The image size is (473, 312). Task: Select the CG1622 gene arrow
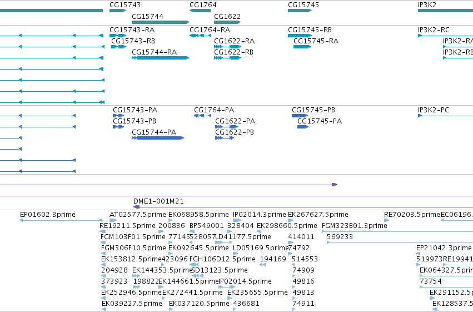pos(227,22)
